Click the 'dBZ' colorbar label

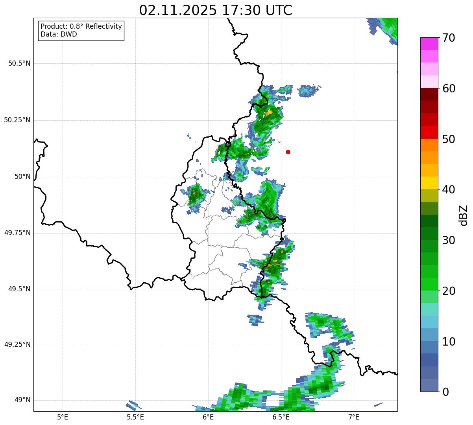click(x=464, y=215)
